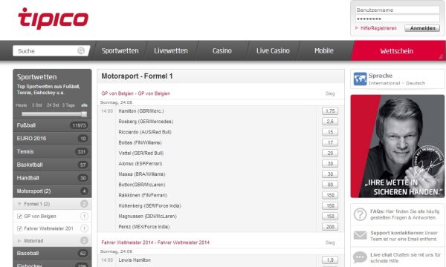446x267 pixels.
Task: Click the Wettschein corner expand icon
Action: [441, 56]
